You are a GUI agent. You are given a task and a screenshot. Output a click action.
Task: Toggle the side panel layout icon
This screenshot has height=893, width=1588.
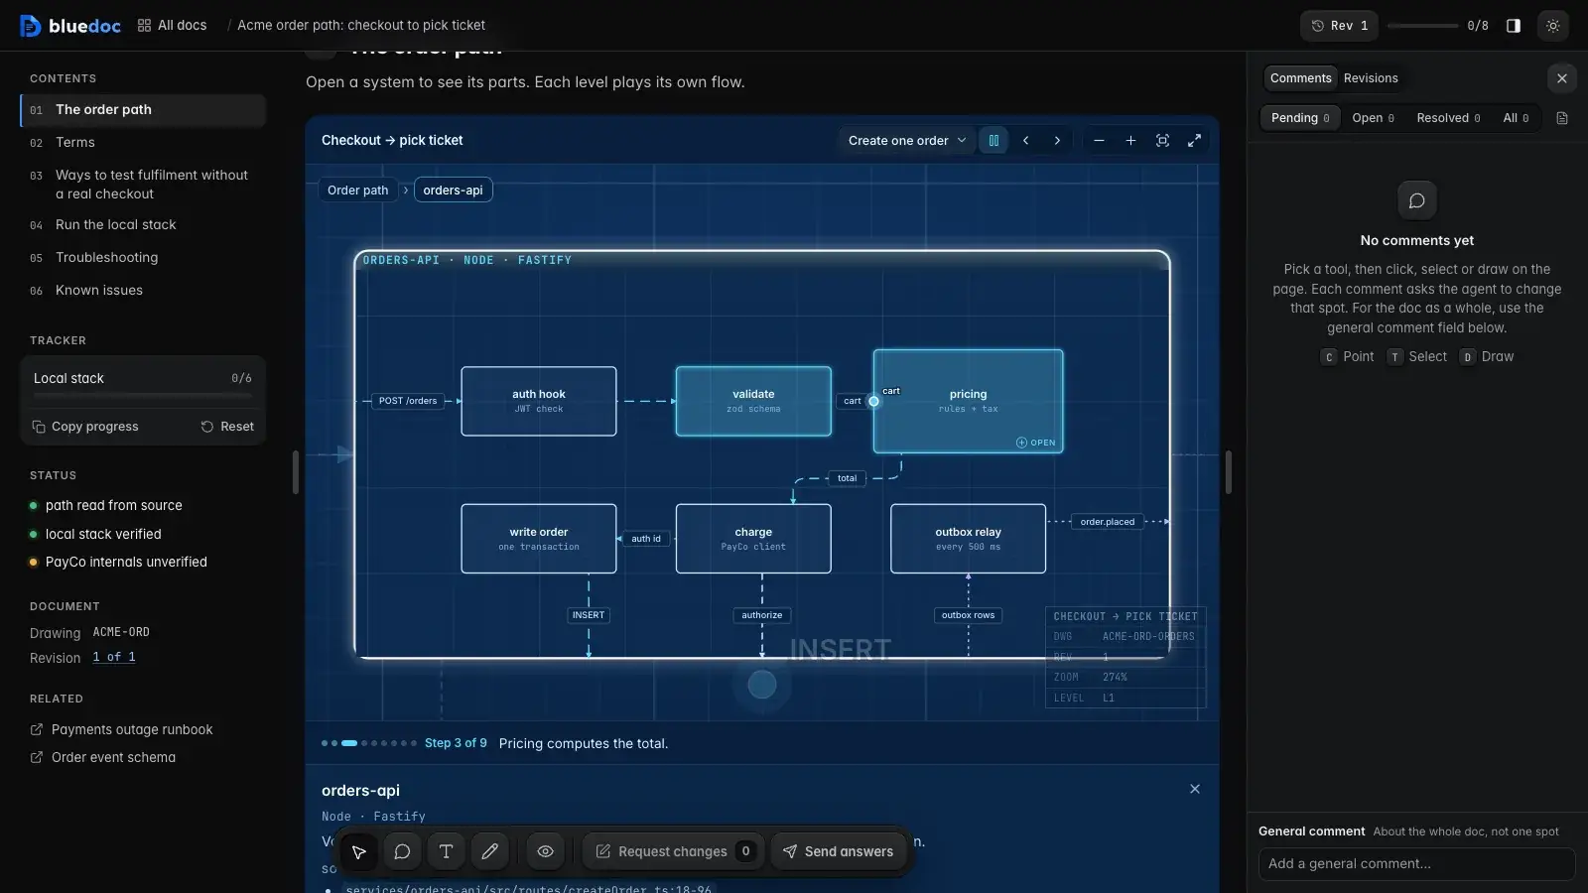point(1514,26)
